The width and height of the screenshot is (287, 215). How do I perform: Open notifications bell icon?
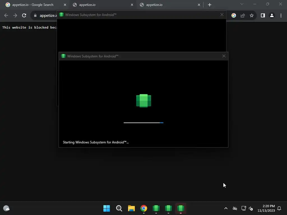pyautogui.click(x=279, y=208)
